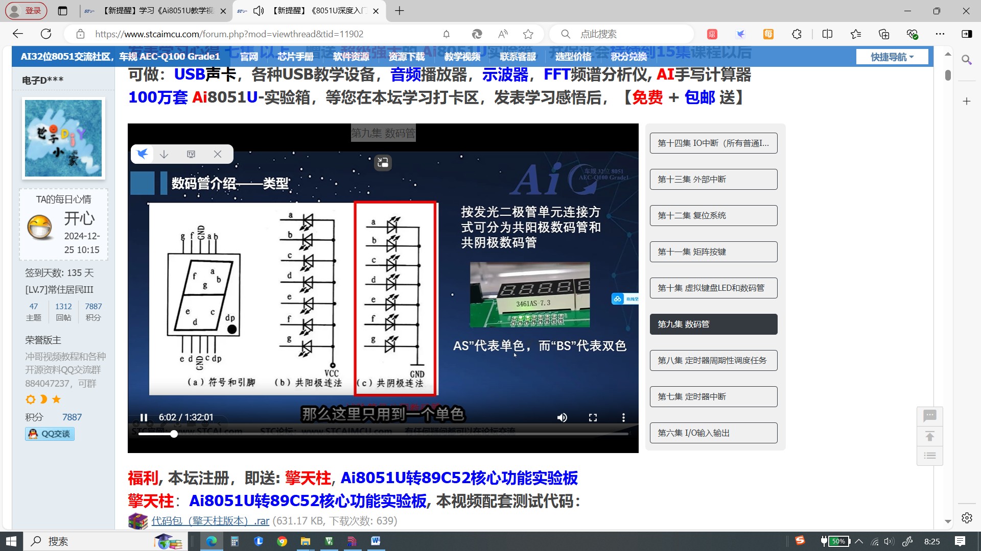The image size is (981, 551).
Task: Open user avatar of 电子D***
Action: click(63, 138)
